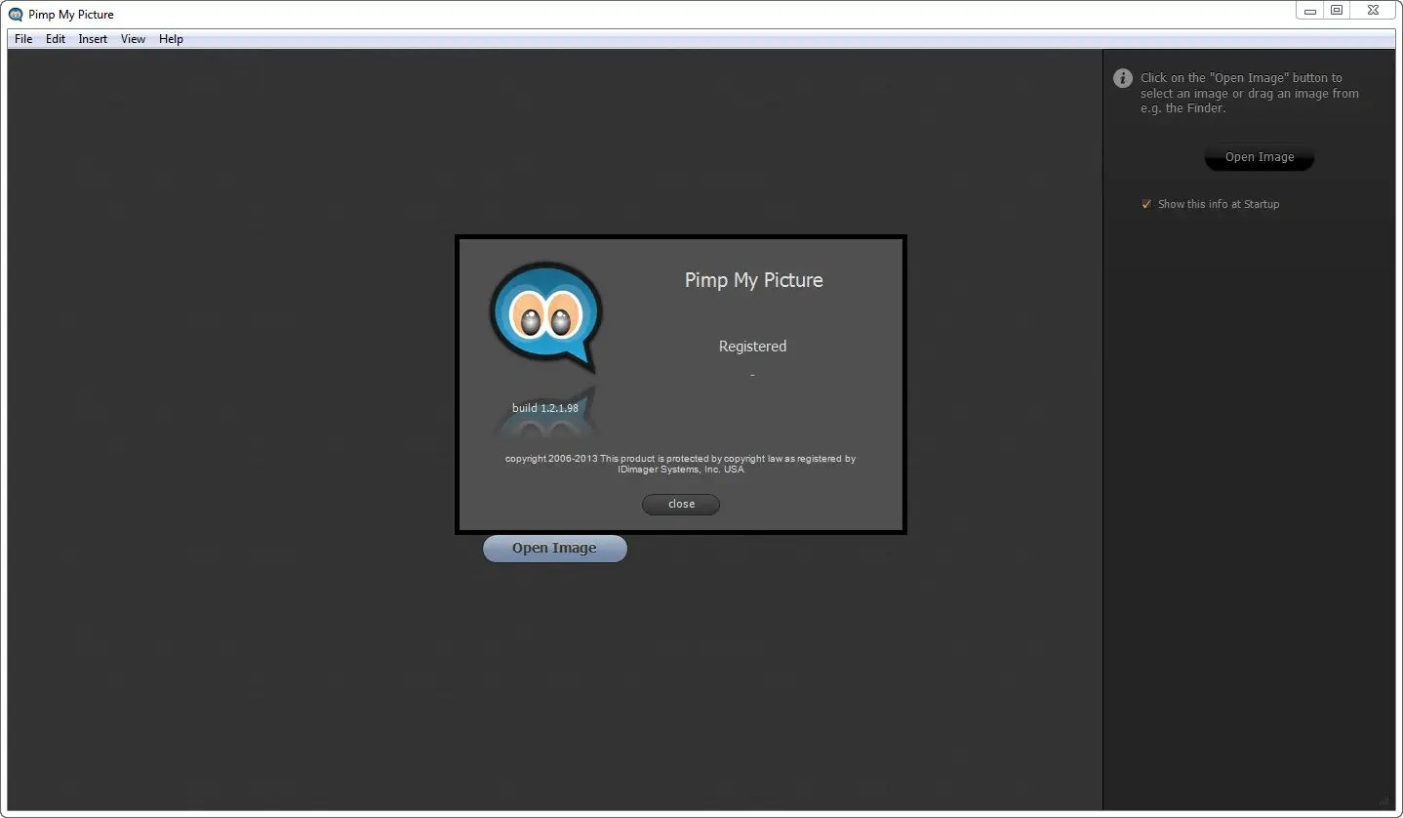Click the build 1.2.1.98 version text

click(x=545, y=408)
